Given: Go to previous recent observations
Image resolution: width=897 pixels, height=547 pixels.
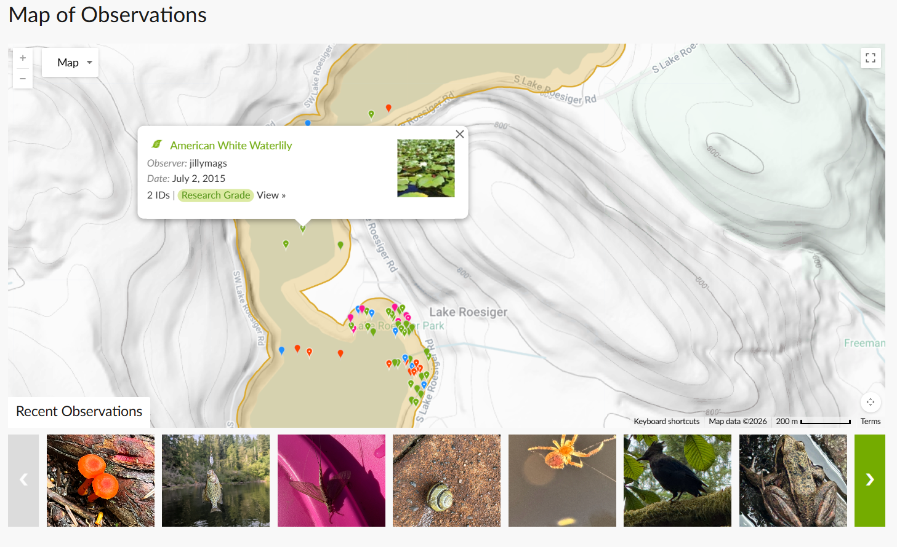Looking at the screenshot, I should (23, 480).
